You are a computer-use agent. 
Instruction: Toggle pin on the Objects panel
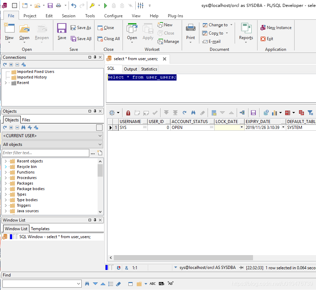[x=95, y=111]
